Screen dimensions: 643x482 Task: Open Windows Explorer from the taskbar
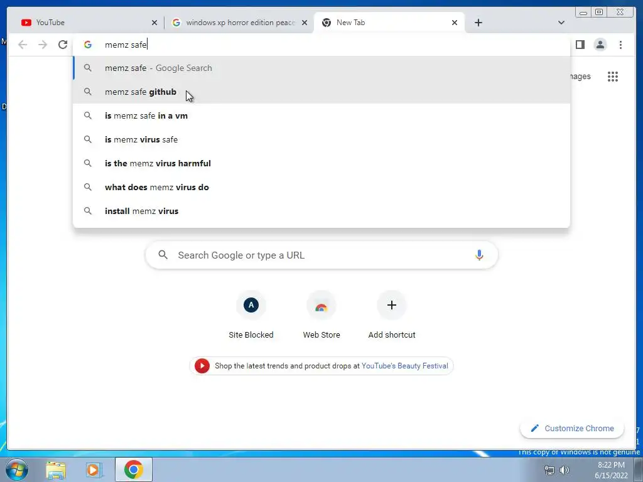click(56, 469)
